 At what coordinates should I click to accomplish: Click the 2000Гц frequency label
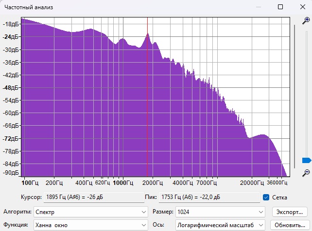tap(153, 183)
